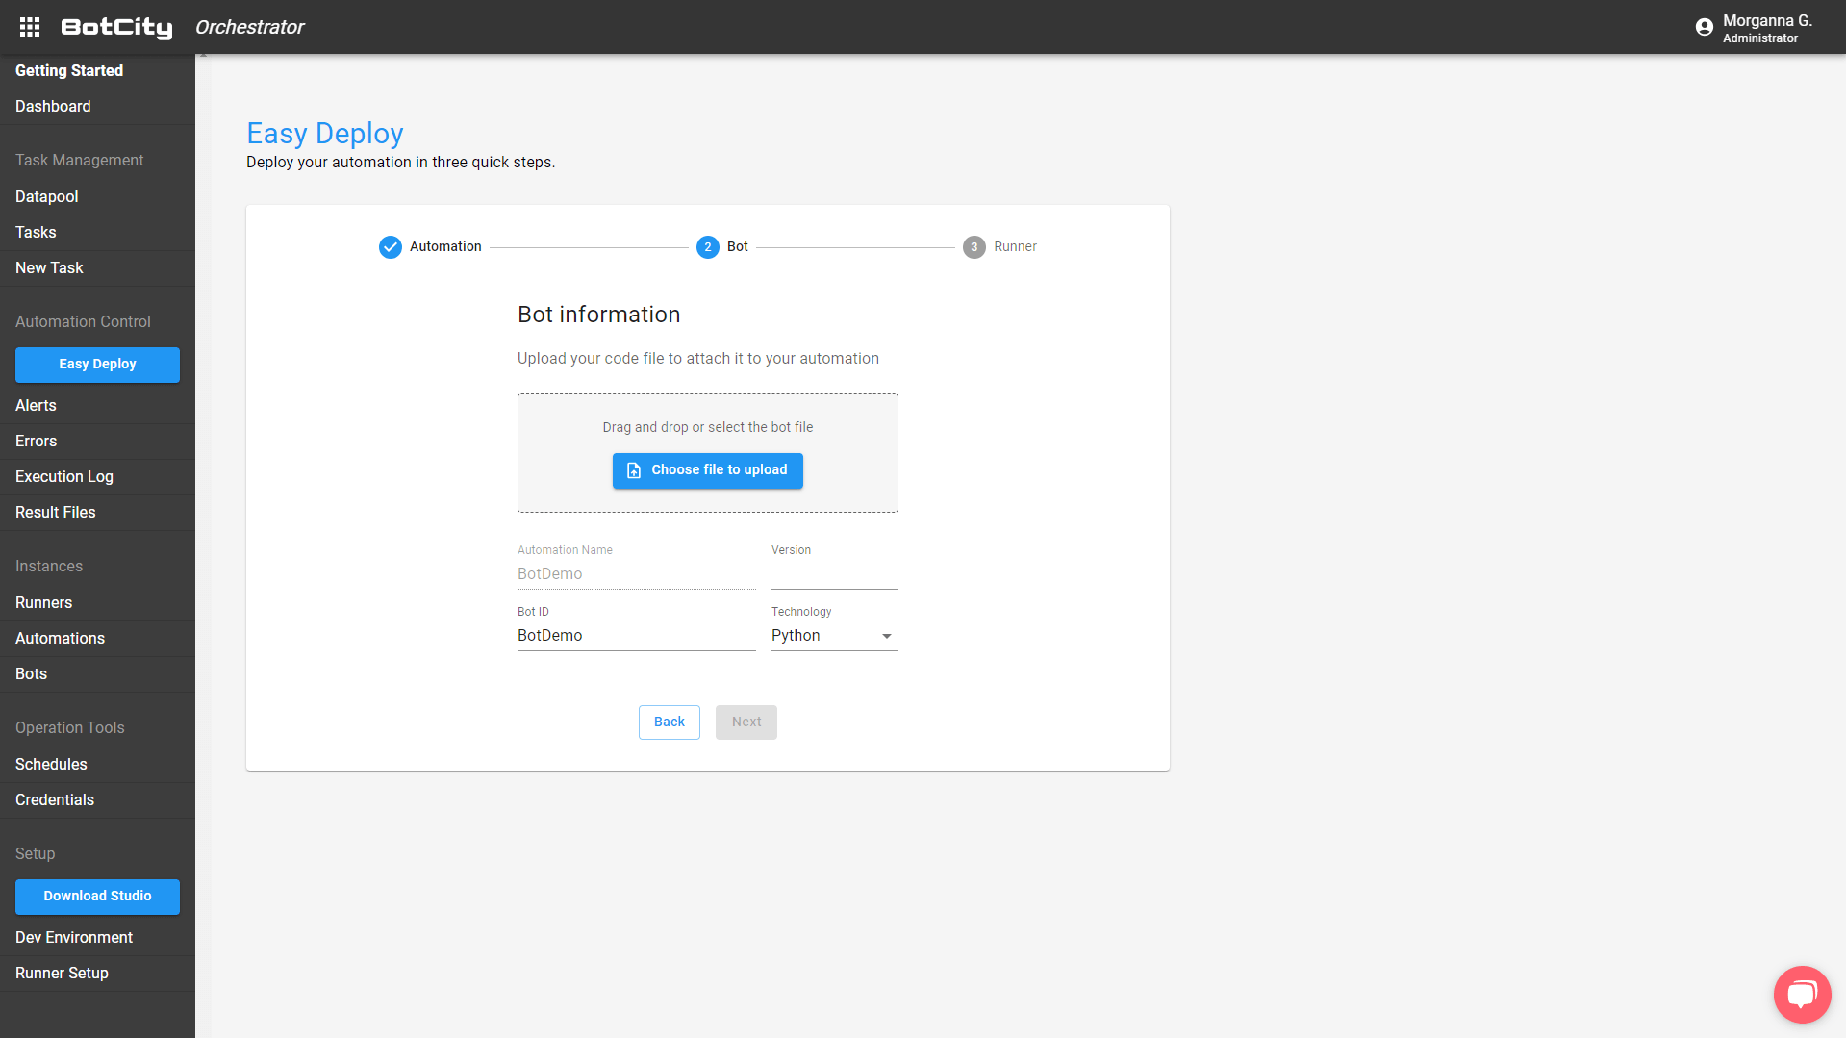Select Easy Deploy in the sidebar

point(96,365)
